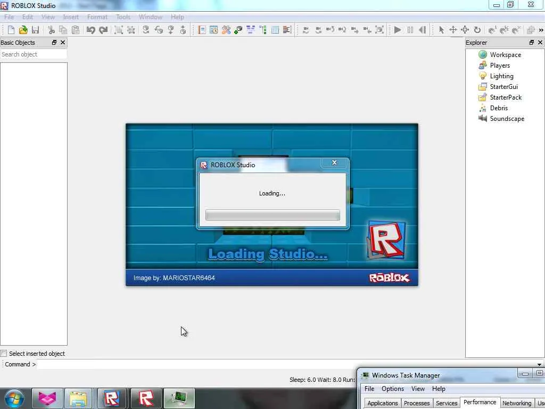
Task: Open a file with the folder icon
Action: tap(23, 30)
